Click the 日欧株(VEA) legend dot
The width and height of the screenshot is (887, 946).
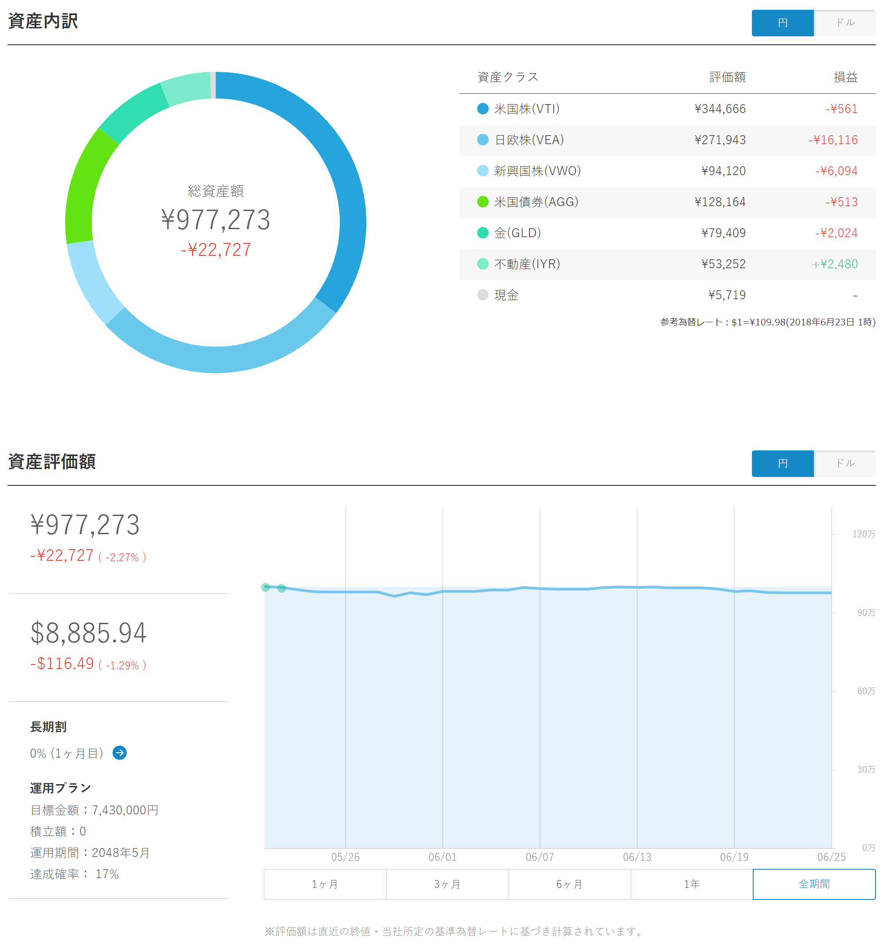[x=483, y=140]
